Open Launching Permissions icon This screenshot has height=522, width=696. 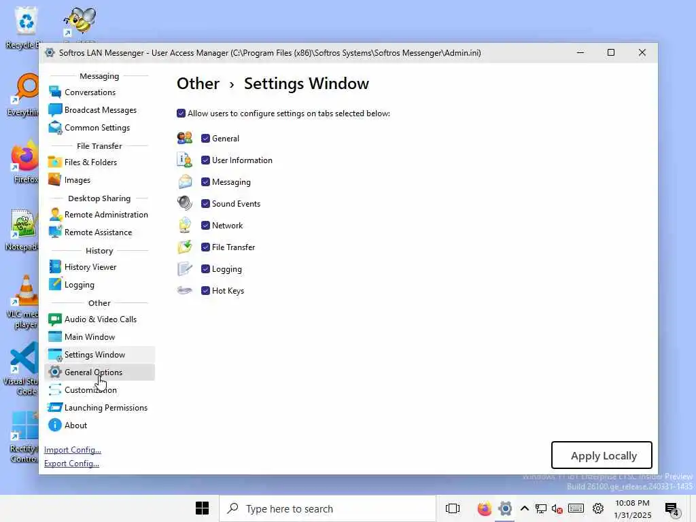55,408
